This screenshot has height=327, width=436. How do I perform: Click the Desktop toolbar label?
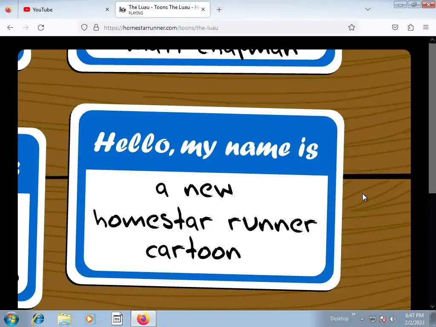point(339,318)
